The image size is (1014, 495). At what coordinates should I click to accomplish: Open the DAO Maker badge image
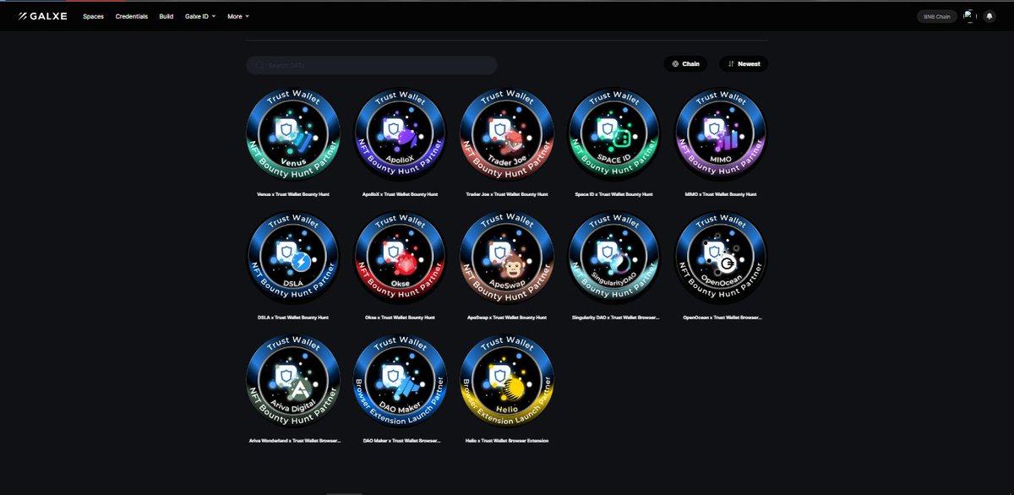coord(401,380)
